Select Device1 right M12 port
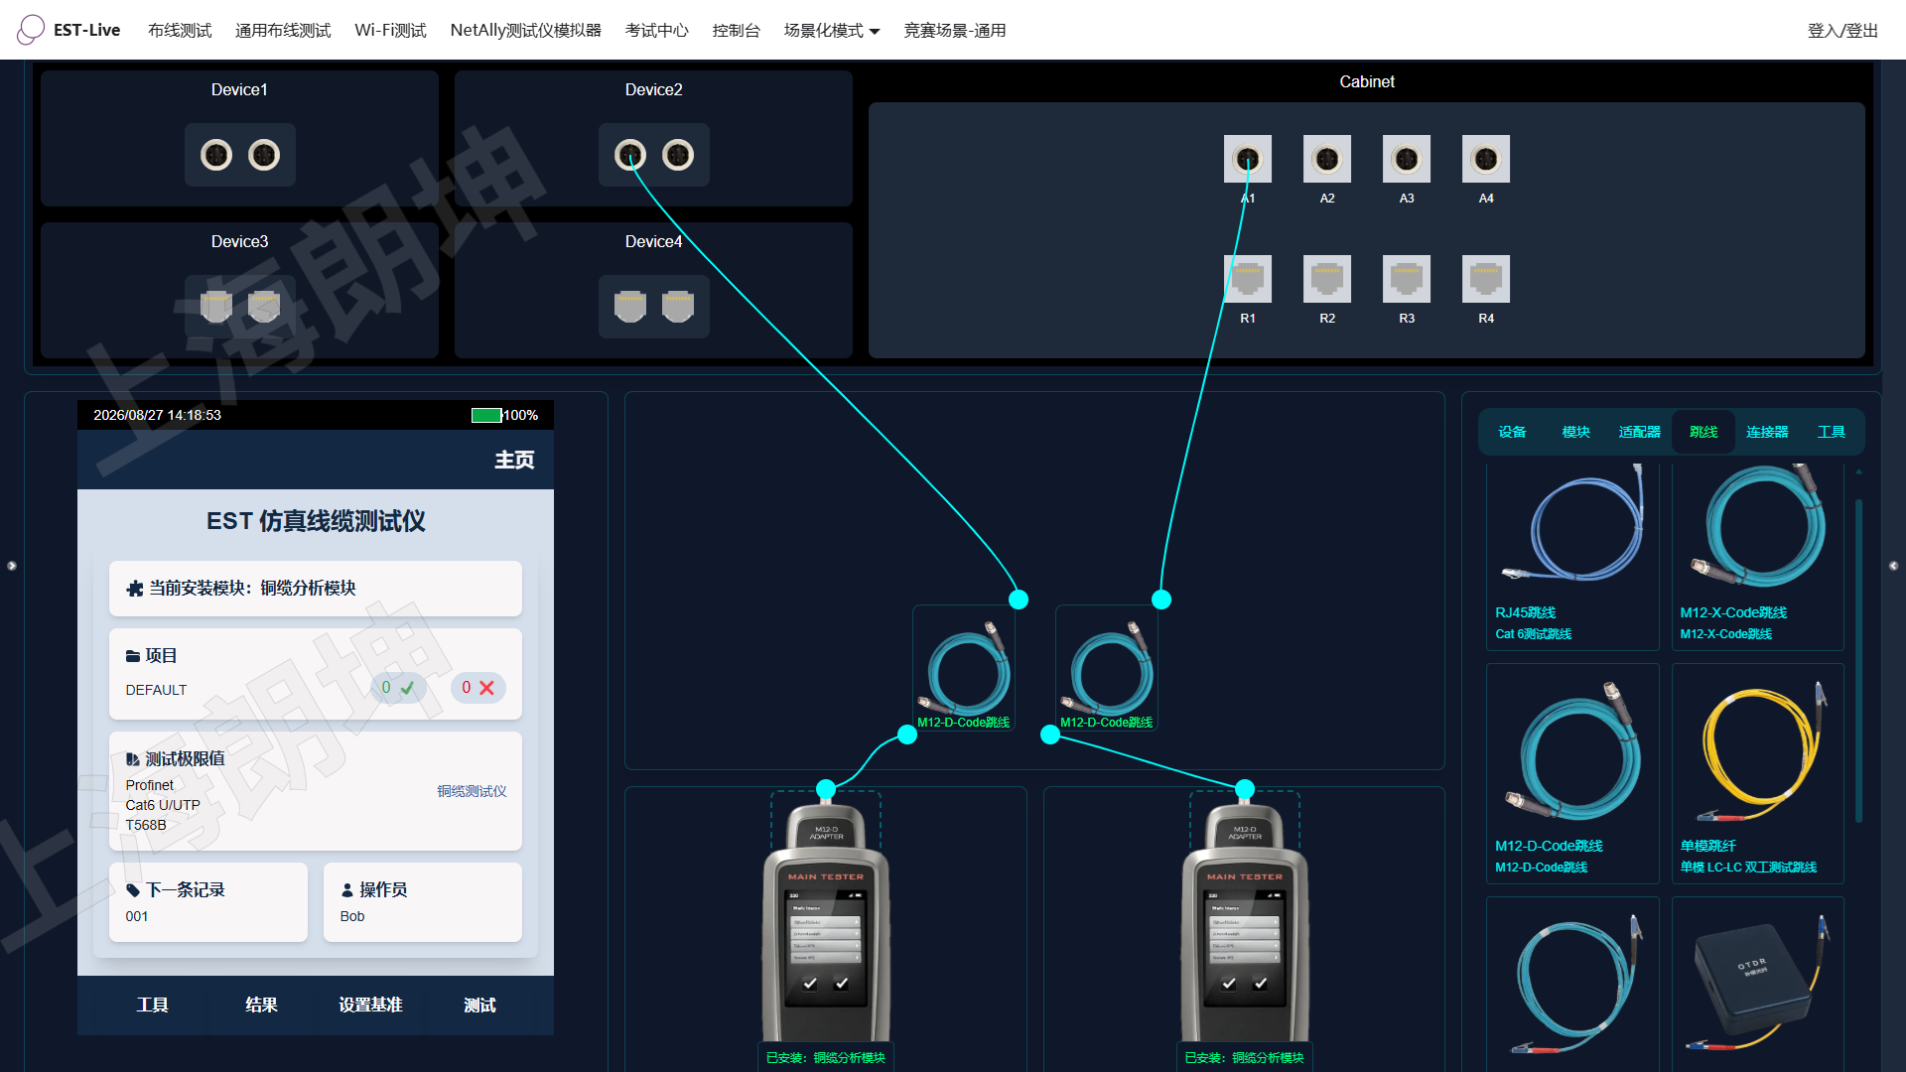The image size is (1906, 1072). (264, 155)
